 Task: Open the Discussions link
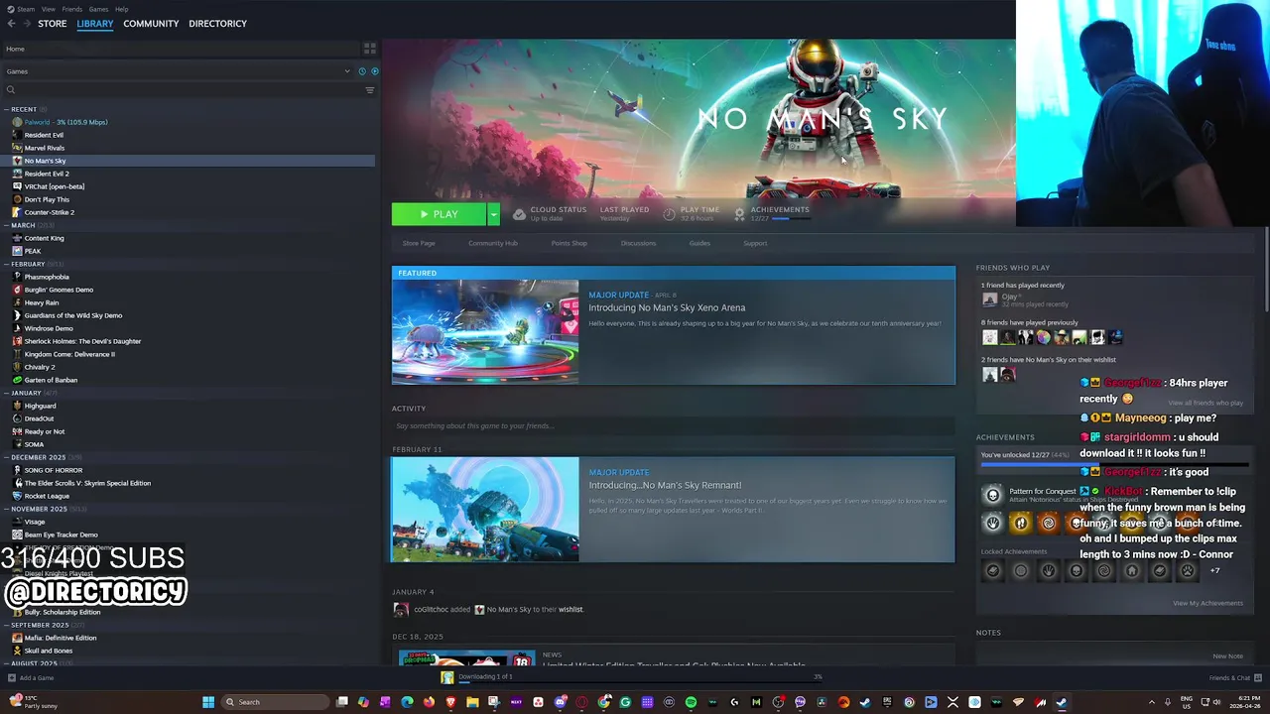click(x=638, y=243)
